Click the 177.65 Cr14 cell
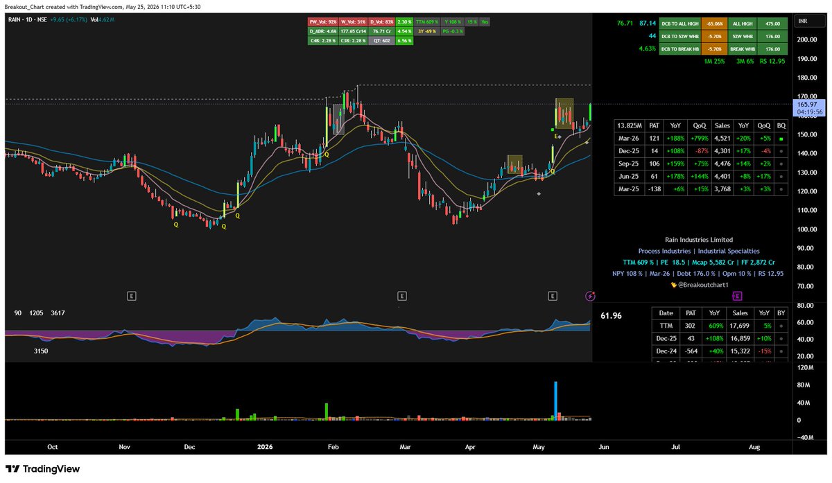 (x=352, y=31)
